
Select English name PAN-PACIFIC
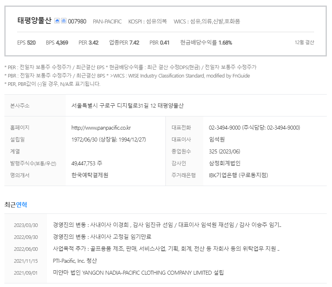point(107,21)
